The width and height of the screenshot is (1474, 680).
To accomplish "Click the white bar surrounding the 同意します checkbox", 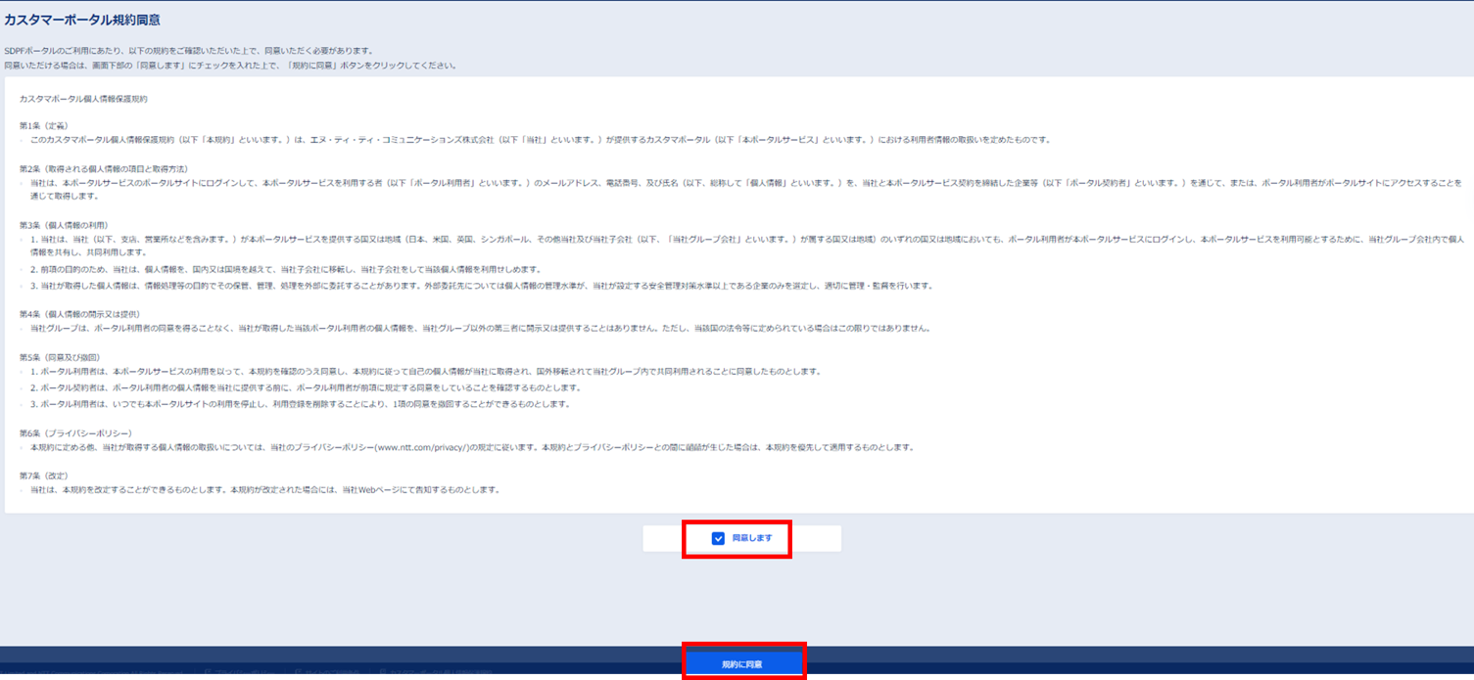I will [x=666, y=538].
